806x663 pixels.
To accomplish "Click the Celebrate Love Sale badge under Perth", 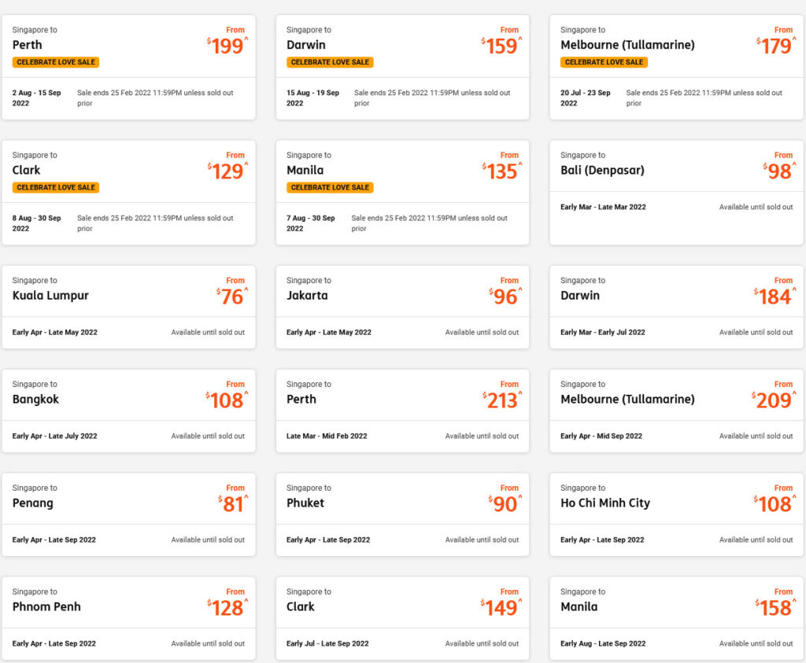I will coord(56,62).
